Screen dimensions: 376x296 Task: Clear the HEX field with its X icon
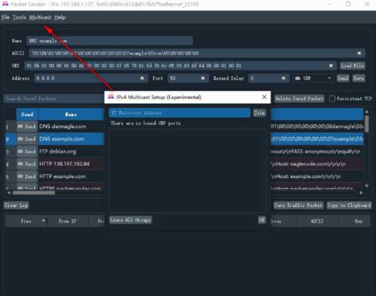(x=332, y=66)
